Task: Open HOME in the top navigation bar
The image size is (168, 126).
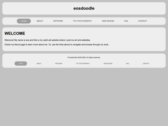Action: (x=24, y=21)
